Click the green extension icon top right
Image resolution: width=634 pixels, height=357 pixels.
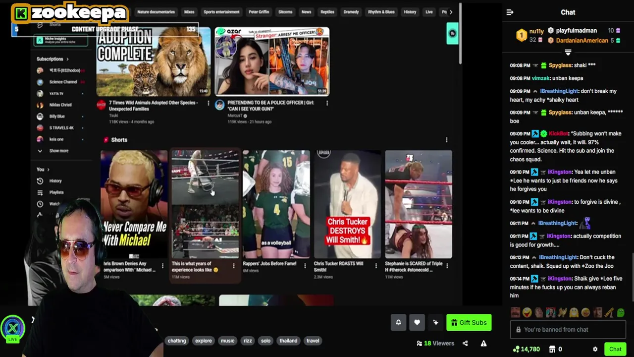(452, 34)
